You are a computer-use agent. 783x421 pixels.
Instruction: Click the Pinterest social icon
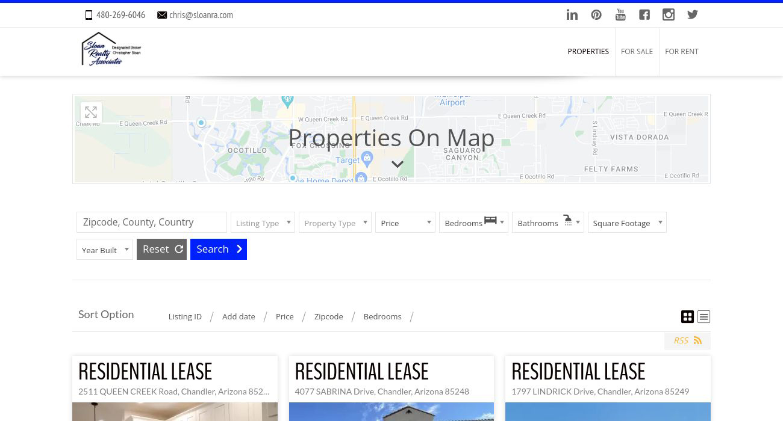tap(596, 14)
